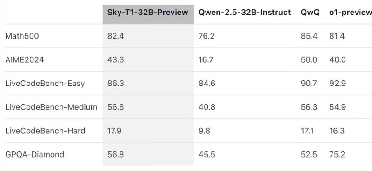Screen dimensions: 372x171
Task: Select the LiveCodeBench-Easy row label
Action: [45, 84]
